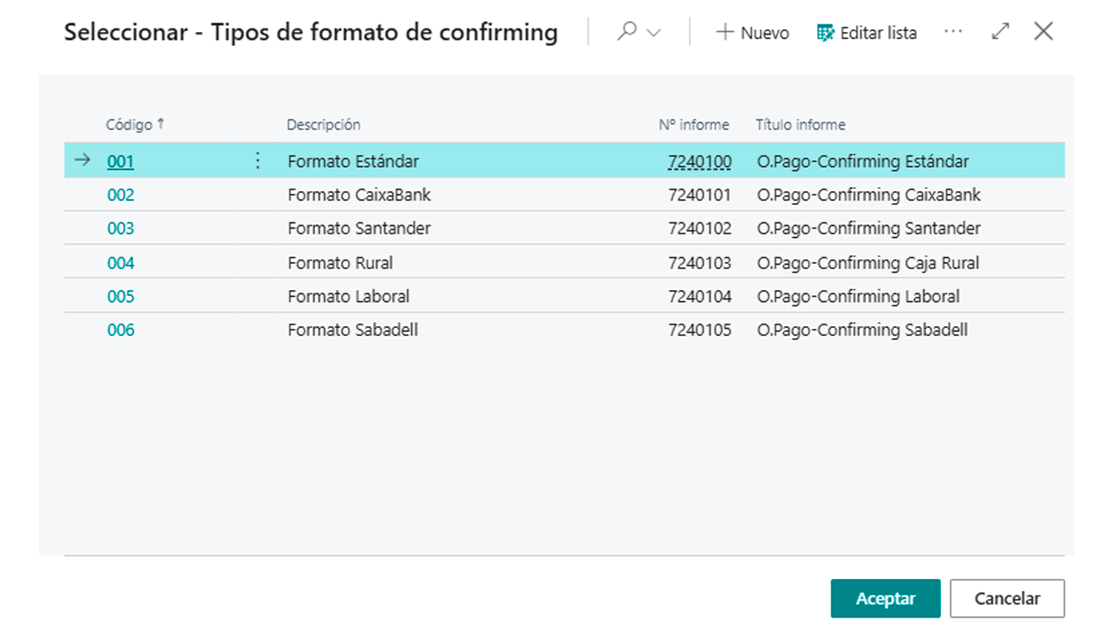Open Editar lista mode
The image size is (1108, 623).
pos(866,33)
